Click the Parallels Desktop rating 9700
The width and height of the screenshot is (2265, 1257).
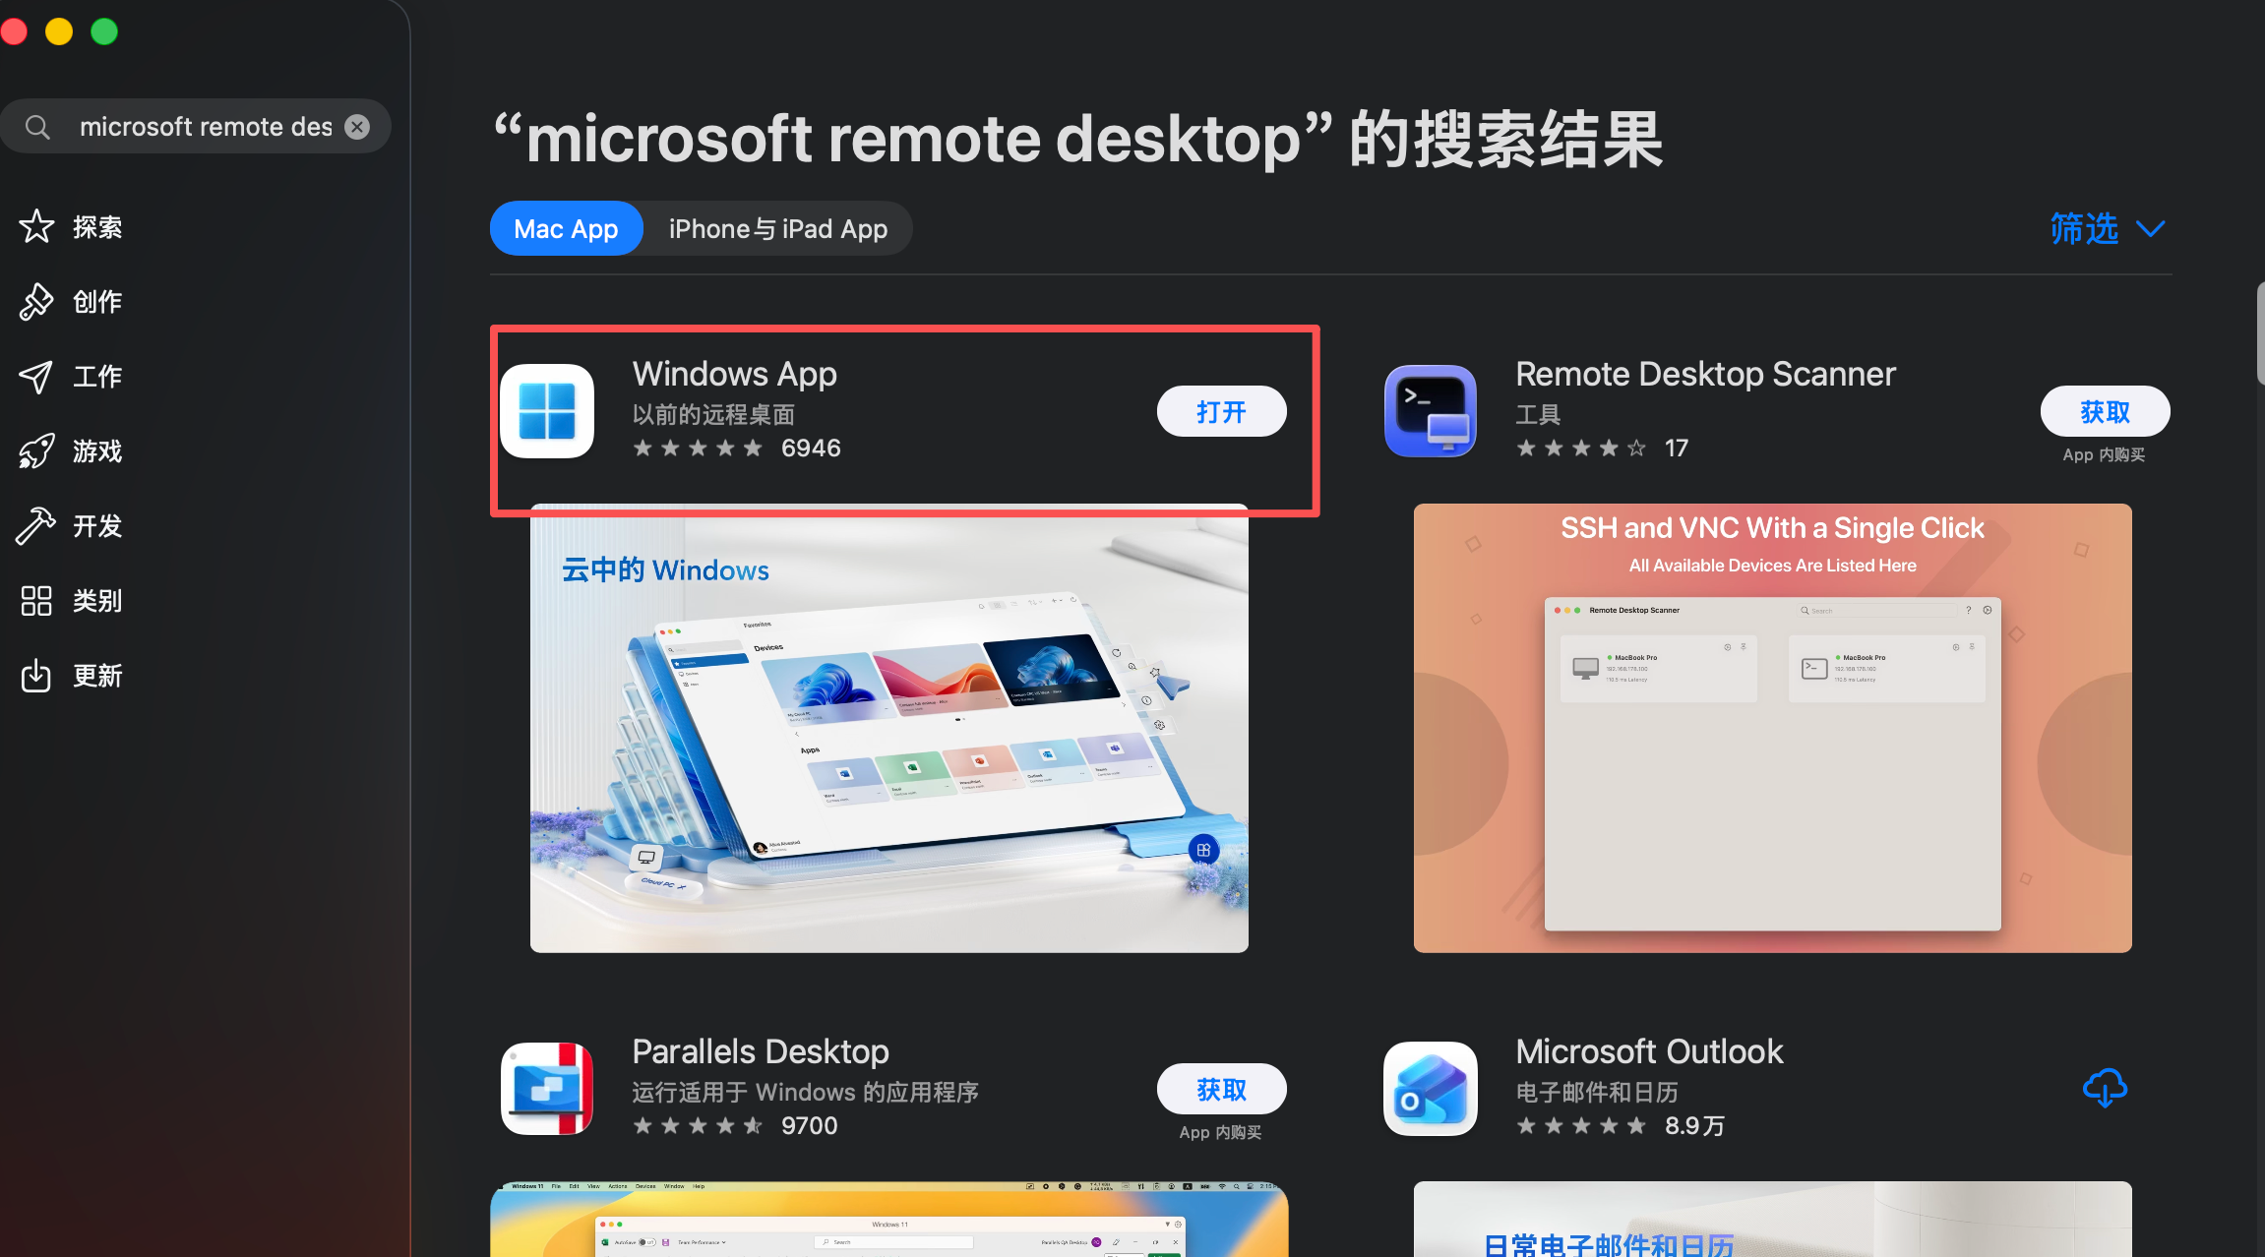point(735,1126)
